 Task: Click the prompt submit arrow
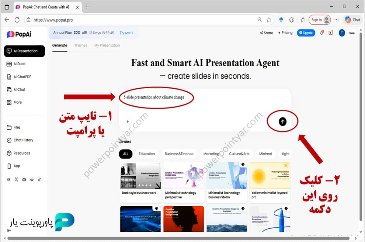coord(282,121)
